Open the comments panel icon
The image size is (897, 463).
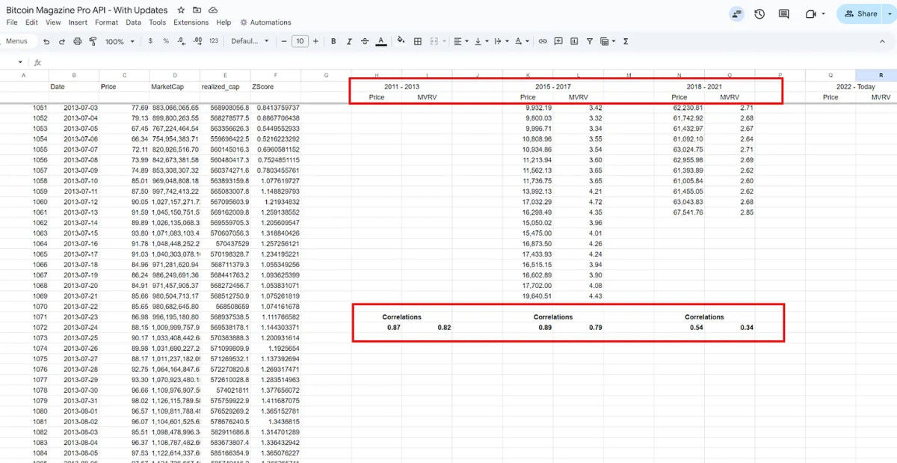coord(783,13)
